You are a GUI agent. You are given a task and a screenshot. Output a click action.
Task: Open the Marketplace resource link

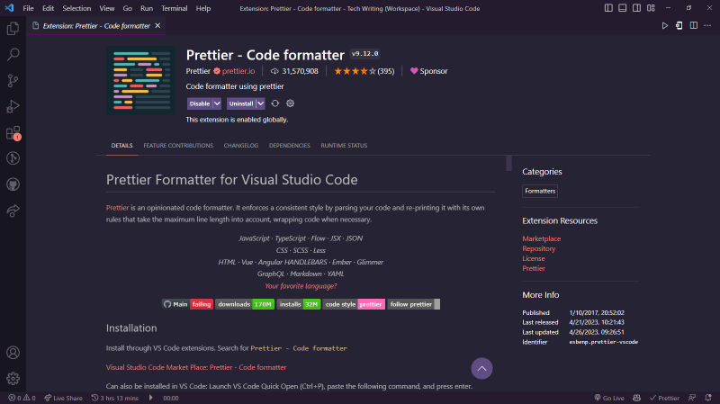click(x=542, y=238)
